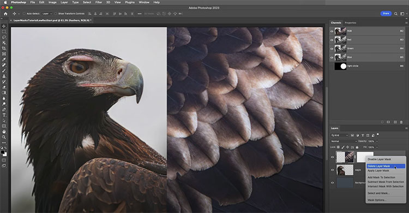Select the Frame tool

click(x=4, y=54)
